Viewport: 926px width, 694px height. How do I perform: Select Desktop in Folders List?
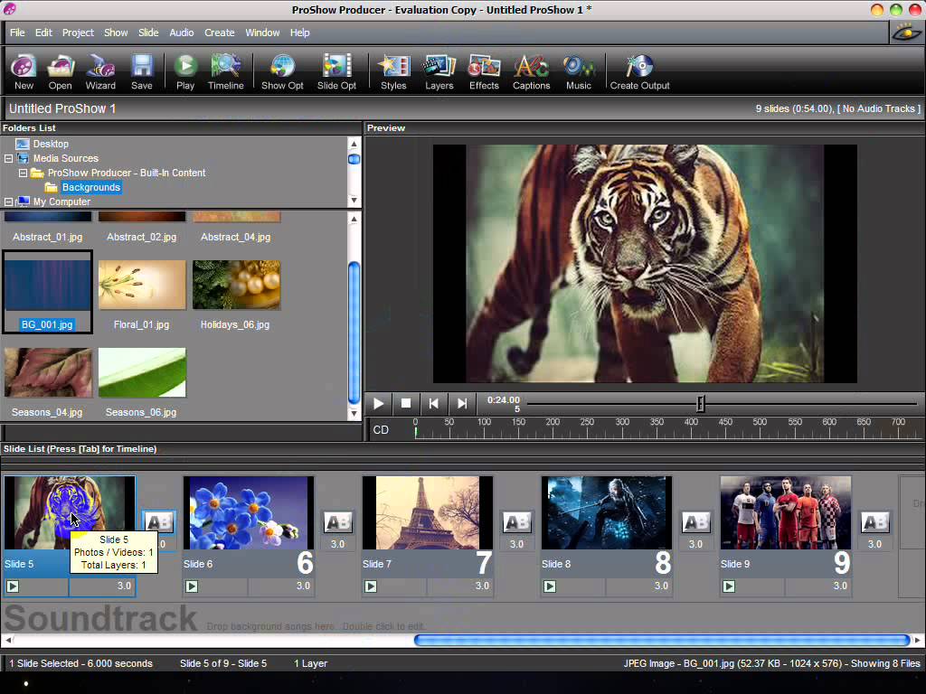[51, 144]
